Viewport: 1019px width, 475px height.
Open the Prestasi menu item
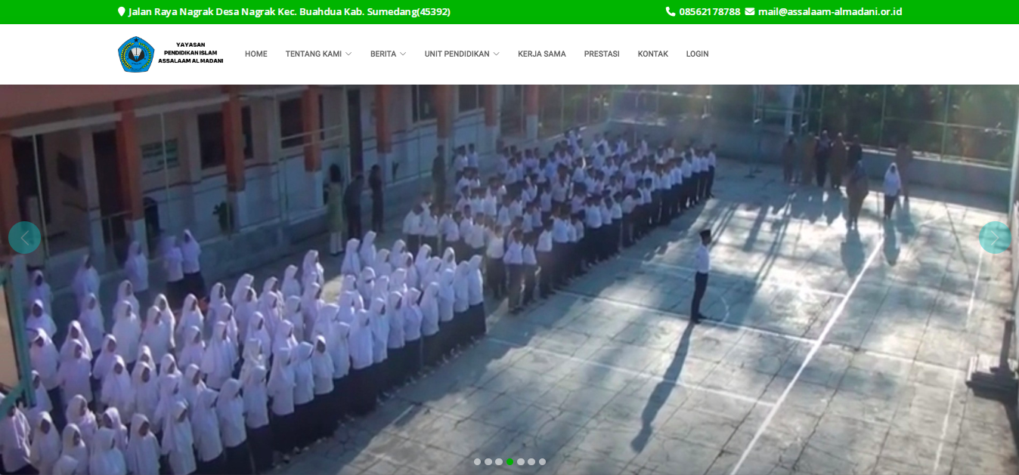[602, 54]
